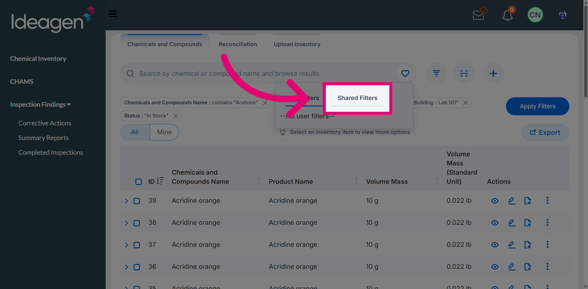This screenshot has width=588, height=289.
Task: View inventory item 37
Action: click(x=495, y=245)
